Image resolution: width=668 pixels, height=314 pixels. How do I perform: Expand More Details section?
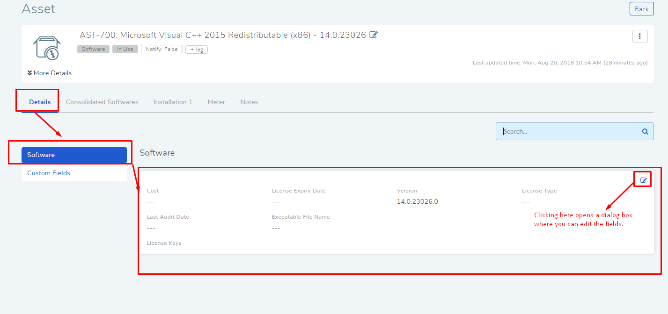point(50,73)
